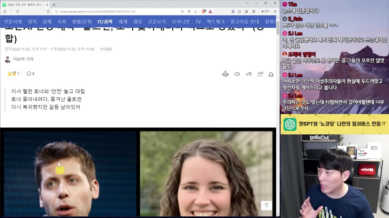Image resolution: width=389 pixels, height=218 pixels.
Task: Open a new tab with the plus button
Action: pyautogui.click(x=54, y=5)
